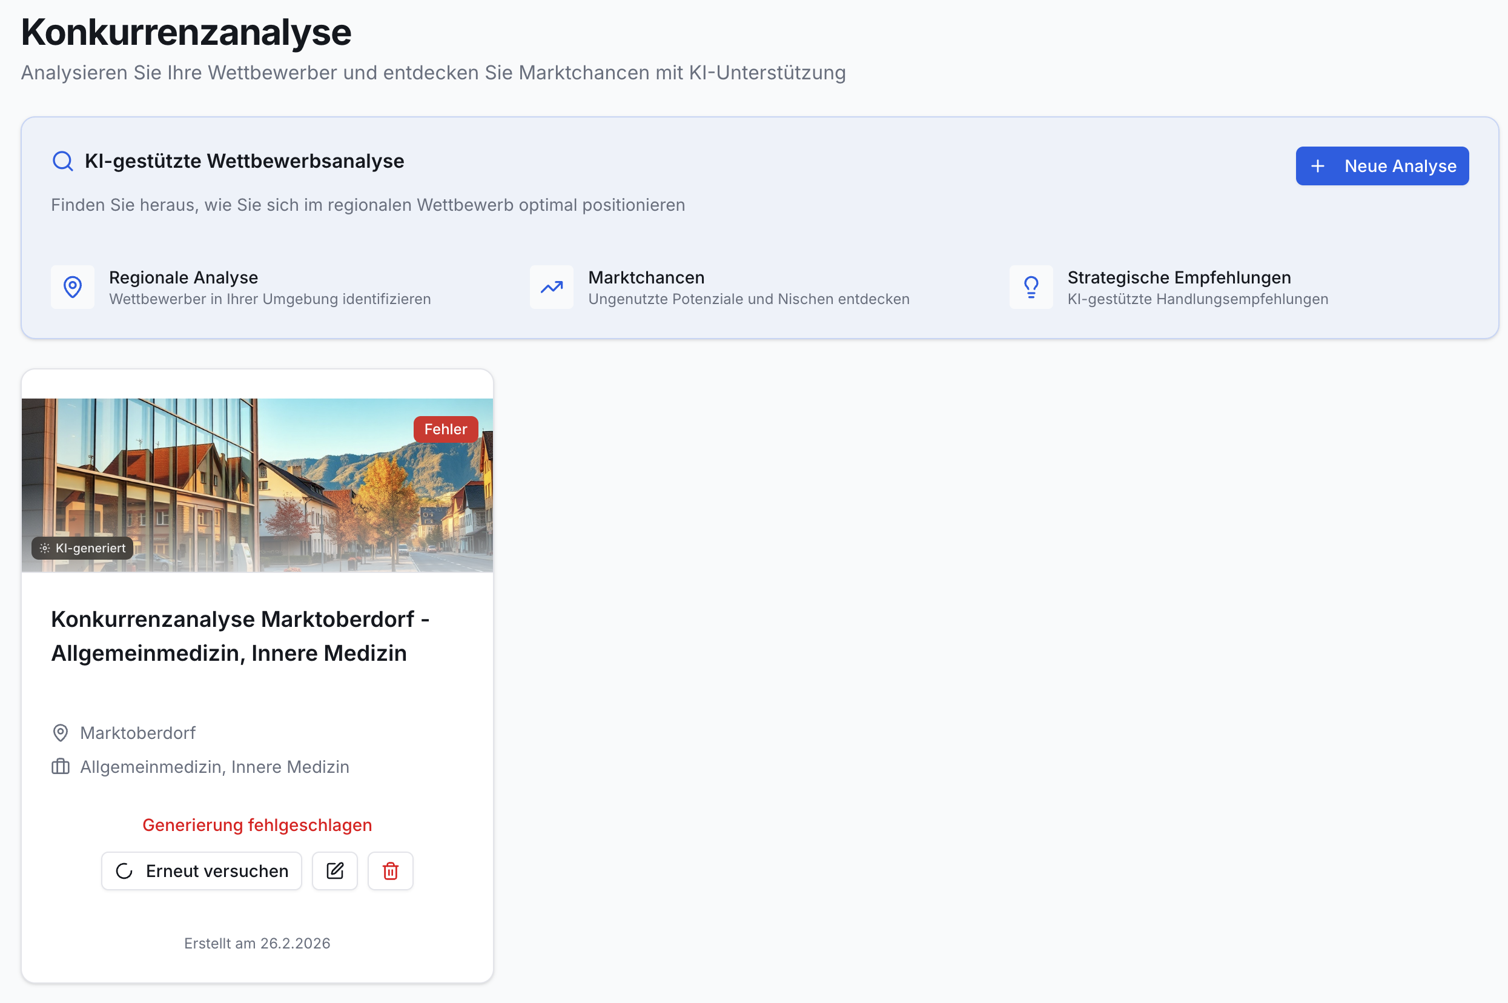Viewport: 1508px width, 1003px height.
Task: Select the Strategische Empfehlungen heading
Action: point(1179,277)
